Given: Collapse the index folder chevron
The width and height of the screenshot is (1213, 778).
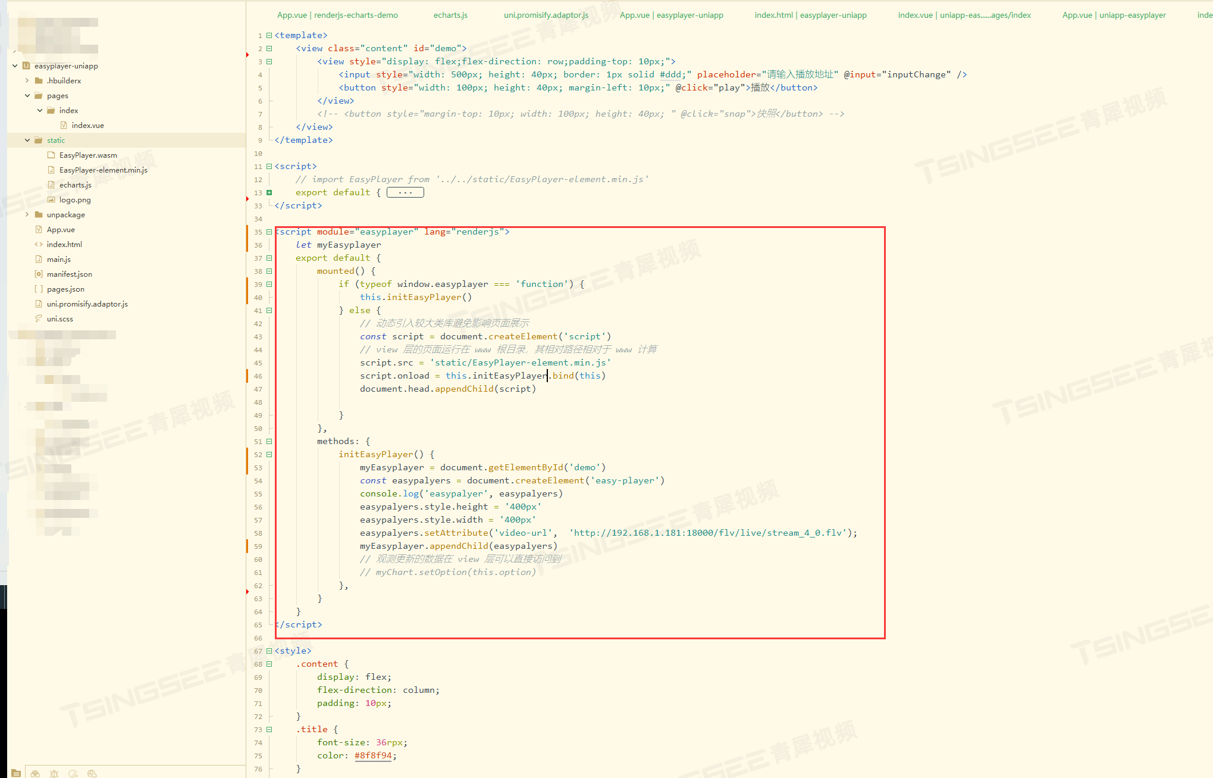Looking at the screenshot, I should coord(40,110).
